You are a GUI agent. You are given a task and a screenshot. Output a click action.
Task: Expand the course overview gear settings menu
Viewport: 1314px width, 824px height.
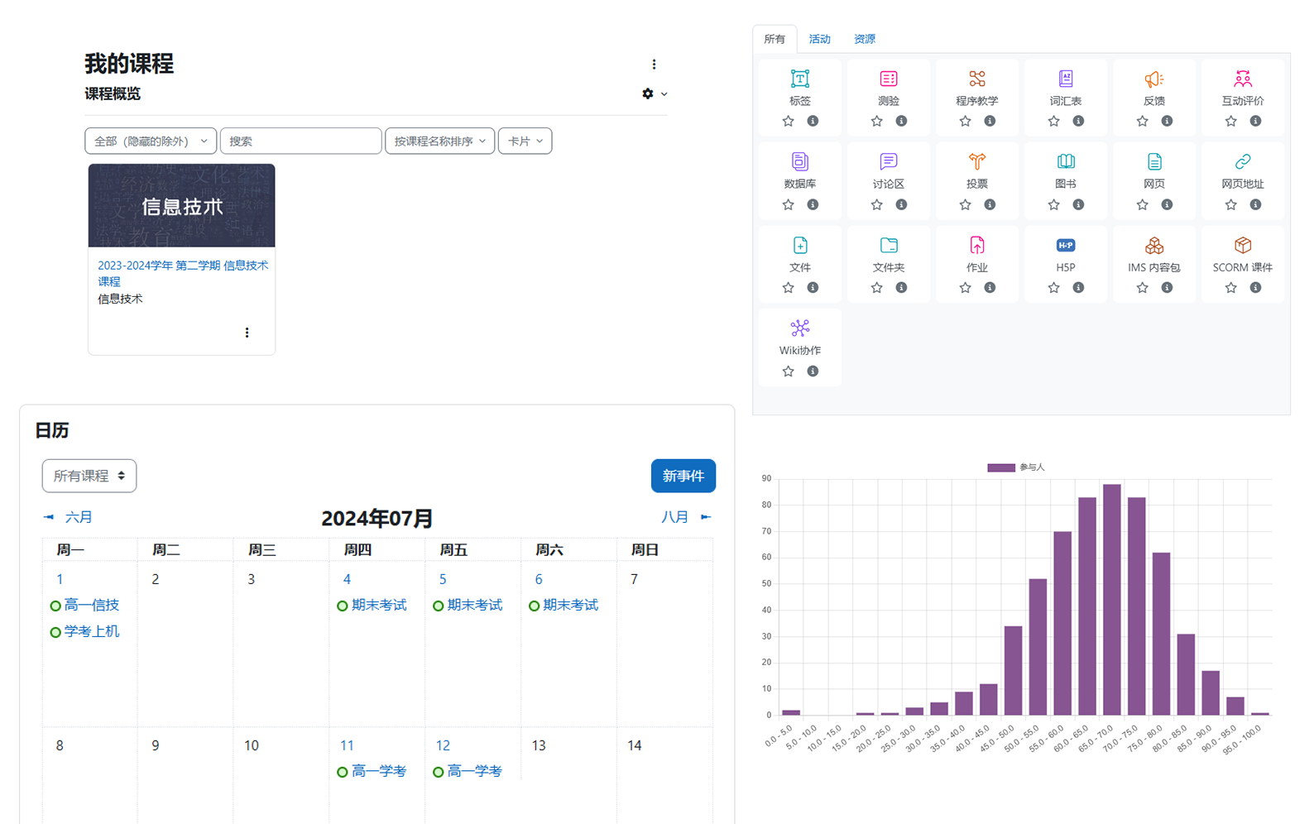655,93
